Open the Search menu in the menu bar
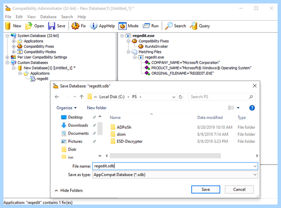 click(x=67, y=17)
